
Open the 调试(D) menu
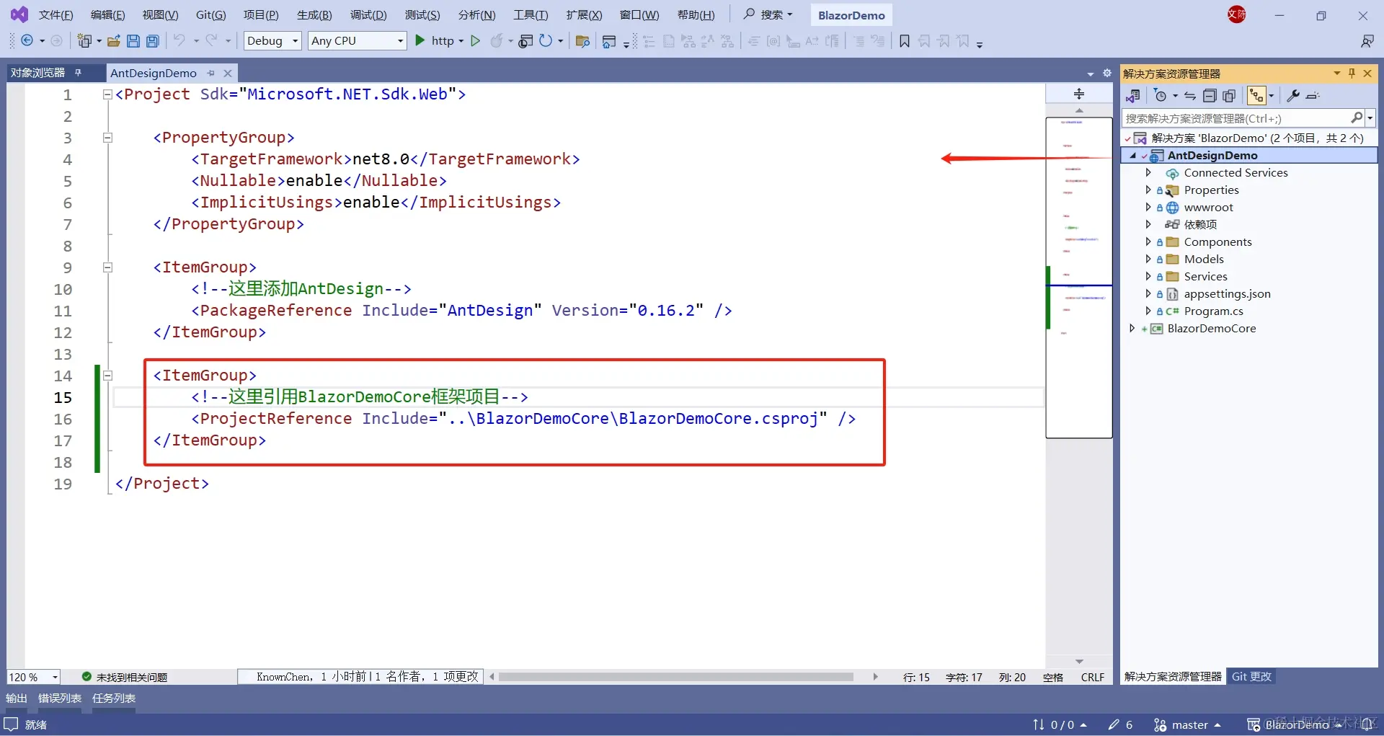pyautogui.click(x=368, y=14)
